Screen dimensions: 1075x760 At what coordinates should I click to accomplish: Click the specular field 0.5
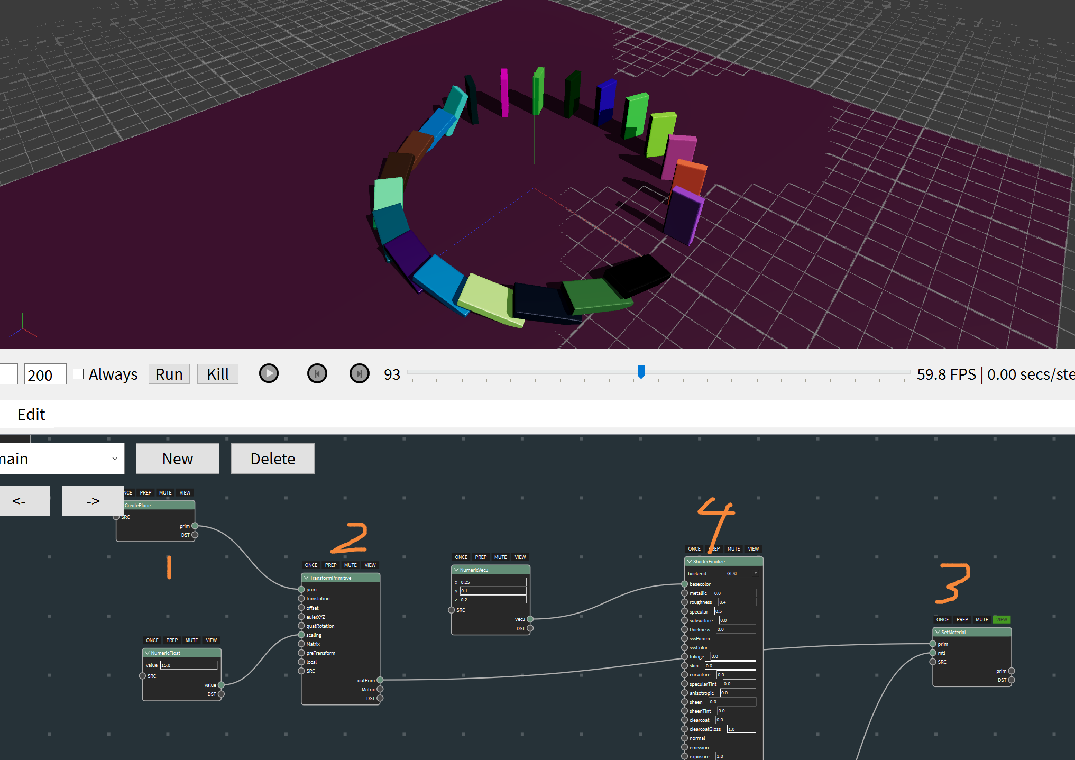click(x=735, y=611)
